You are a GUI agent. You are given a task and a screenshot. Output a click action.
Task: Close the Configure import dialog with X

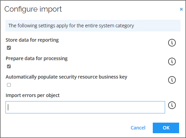pyautogui.click(x=181, y=9)
